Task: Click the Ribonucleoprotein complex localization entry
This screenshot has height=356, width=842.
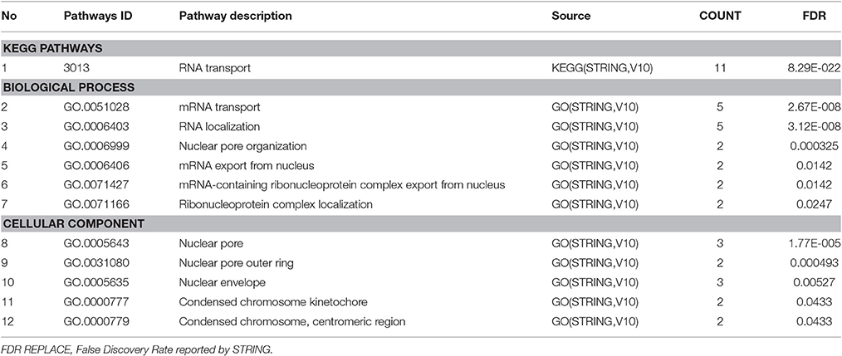Action: [276, 205]
